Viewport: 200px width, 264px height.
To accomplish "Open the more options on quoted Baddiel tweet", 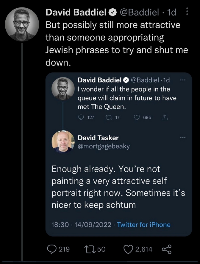I will 183,80.
